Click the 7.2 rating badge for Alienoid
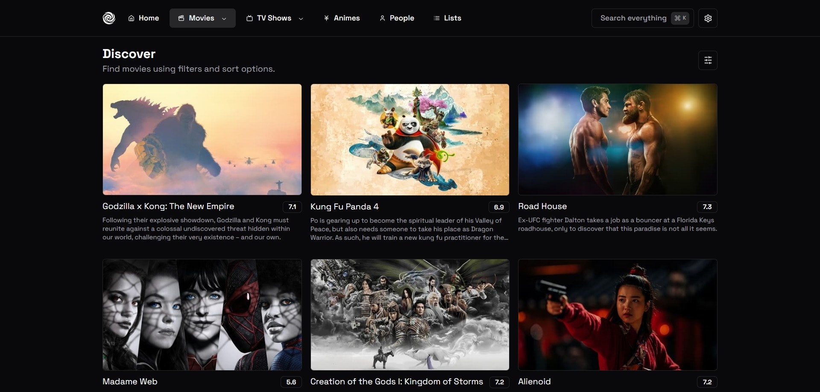This screenshot has height=392, width=820. (707, 382)
